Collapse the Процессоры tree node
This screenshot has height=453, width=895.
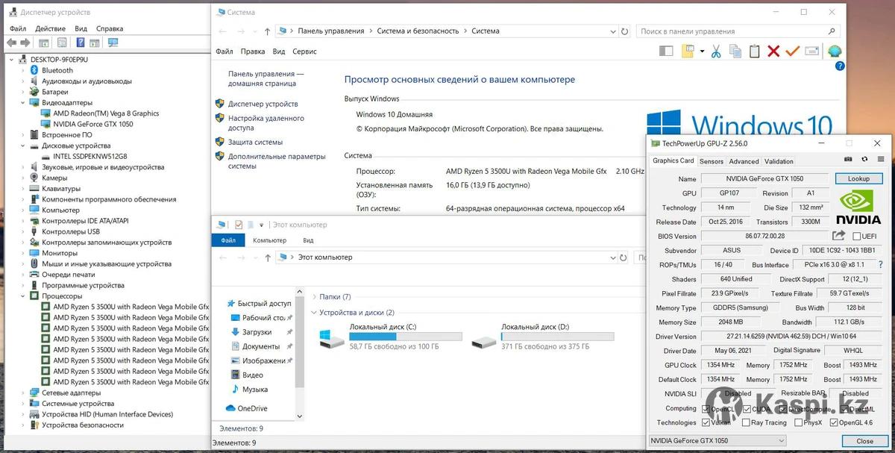coord(23,296)
